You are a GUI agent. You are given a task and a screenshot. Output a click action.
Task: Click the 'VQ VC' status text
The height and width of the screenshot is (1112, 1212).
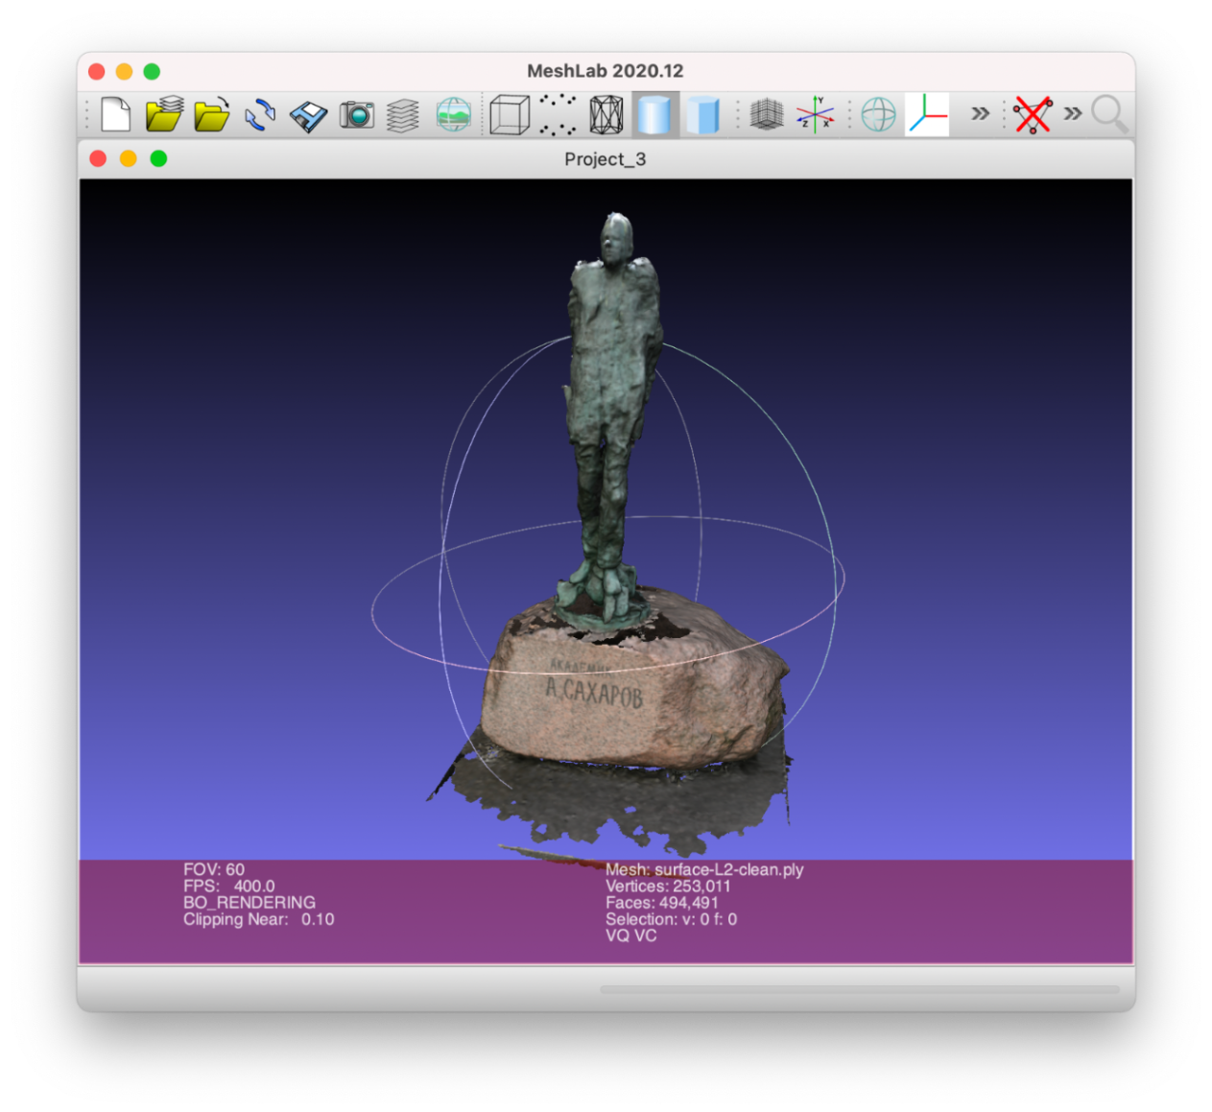click(x=631, y=935)
